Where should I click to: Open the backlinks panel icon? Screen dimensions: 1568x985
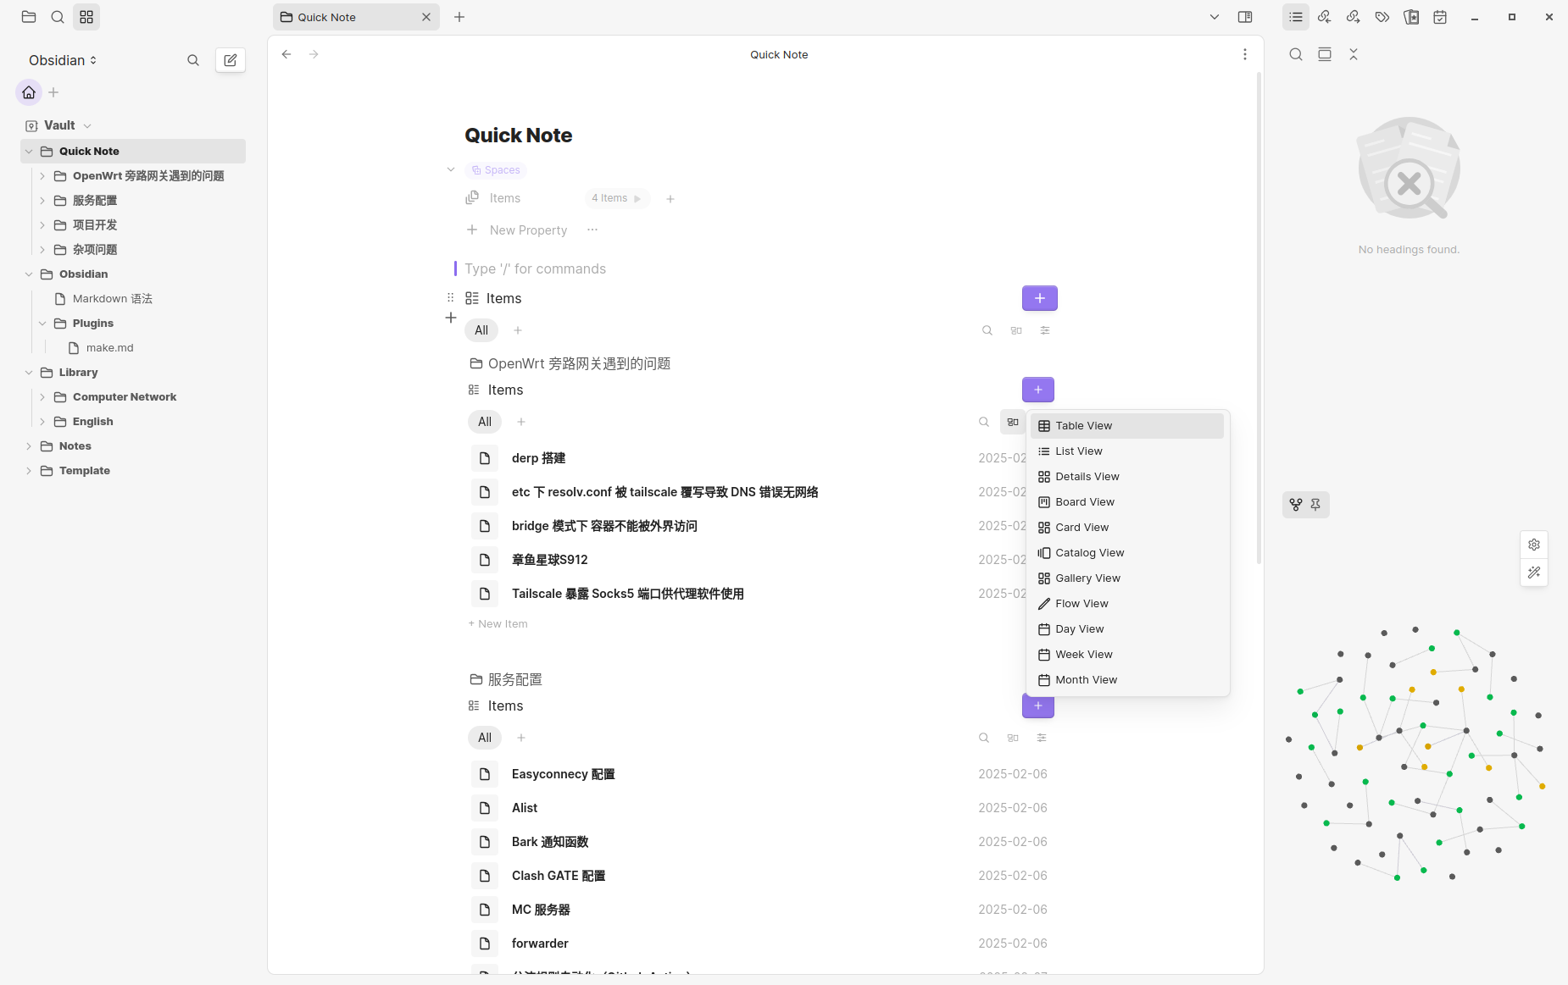pos(1324,17)
